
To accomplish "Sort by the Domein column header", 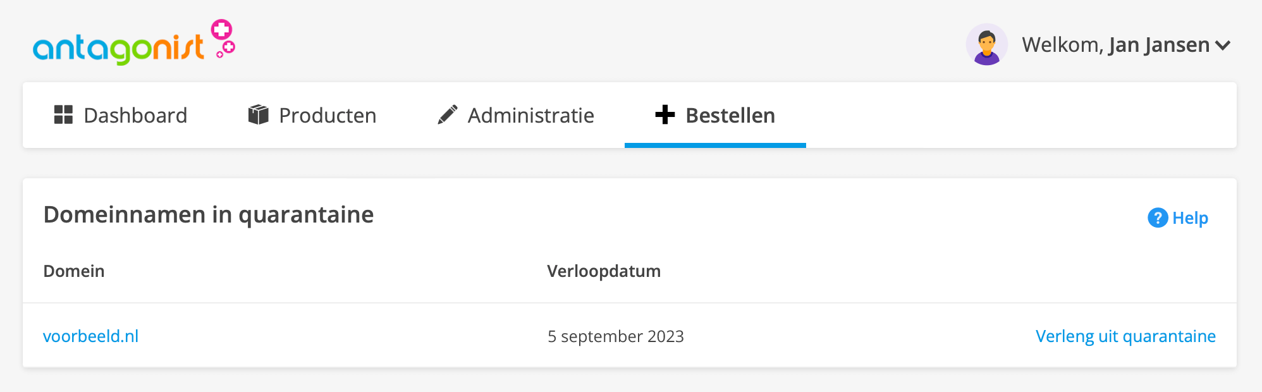I will pyautogui.click(x=73, y=271).
